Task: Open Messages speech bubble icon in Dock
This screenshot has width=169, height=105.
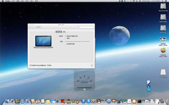Action: click(53, 101)
